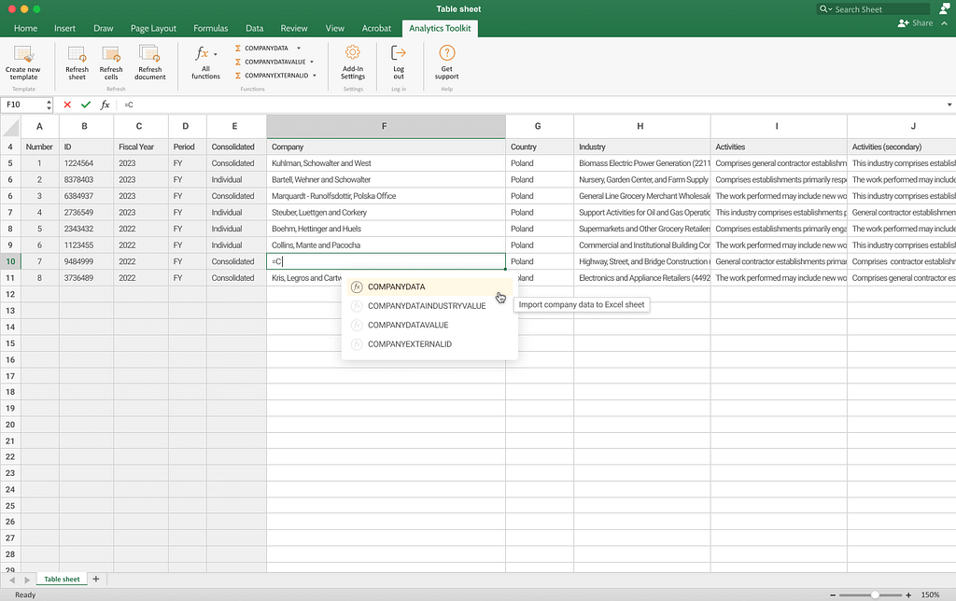Click the Log out icon
Viewport: 956px width, 601px height.
pyautogui.click(x=399, y=54)
